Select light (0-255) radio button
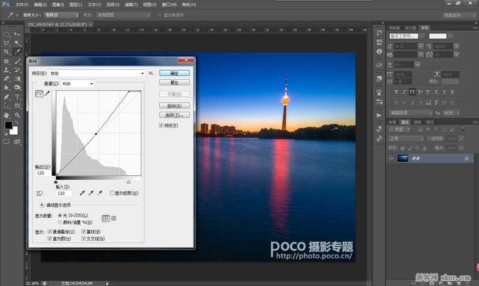479x286 pixels. click(x=60, y=215)
